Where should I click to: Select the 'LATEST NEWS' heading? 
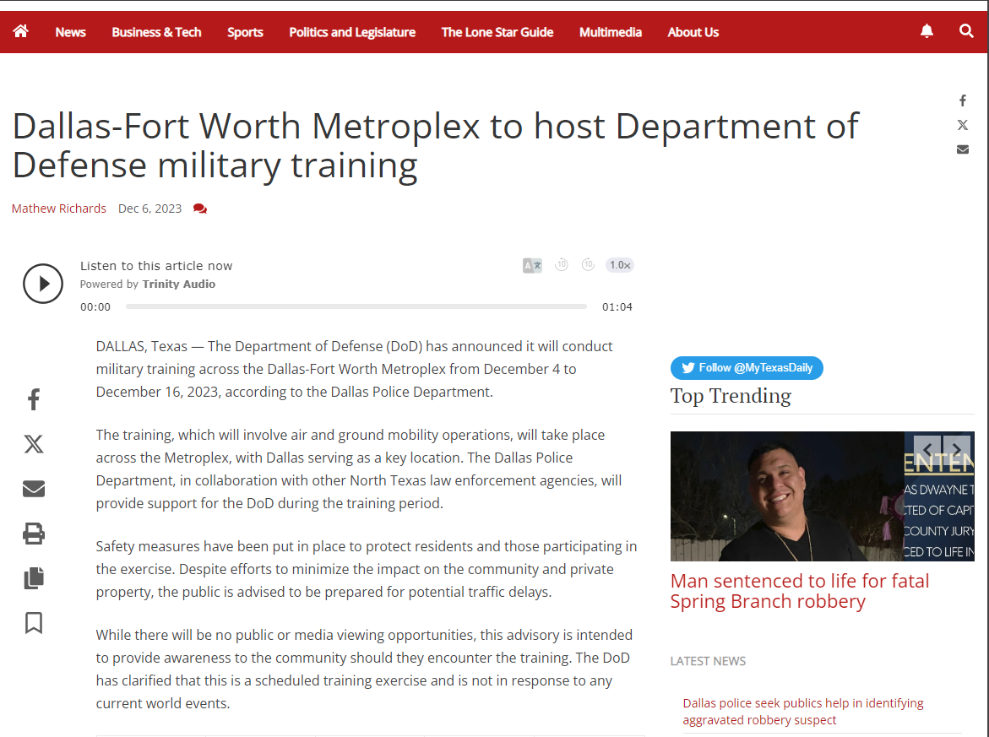pos(708,661)
